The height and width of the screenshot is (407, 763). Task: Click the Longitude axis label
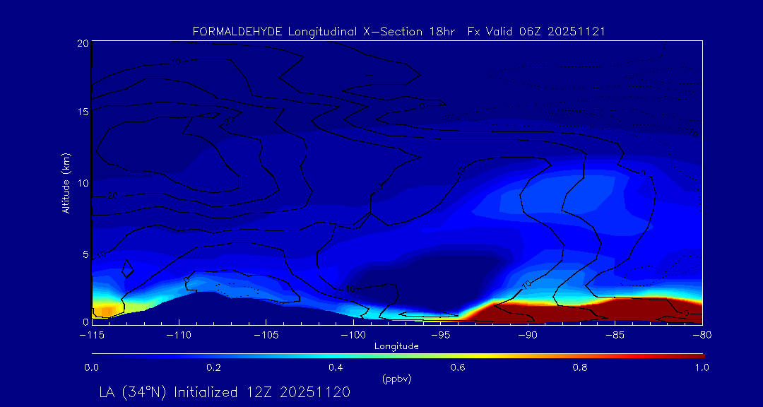click(396, 346)
